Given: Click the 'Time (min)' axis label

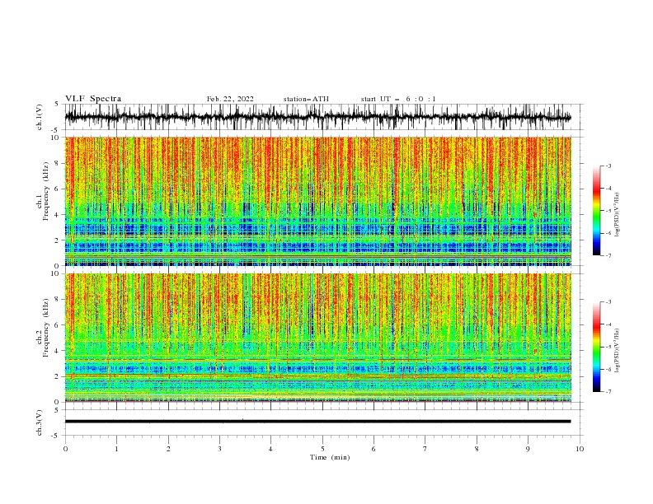Looking at the screenshot, I should (330, 457).
